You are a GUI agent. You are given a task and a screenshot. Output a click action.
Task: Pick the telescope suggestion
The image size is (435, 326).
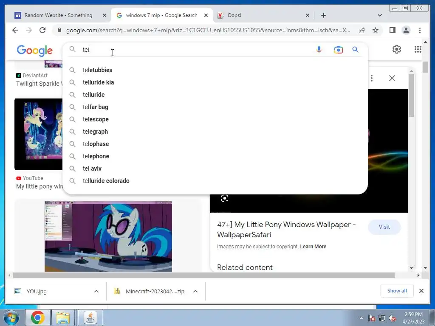(x=215, y=119)
